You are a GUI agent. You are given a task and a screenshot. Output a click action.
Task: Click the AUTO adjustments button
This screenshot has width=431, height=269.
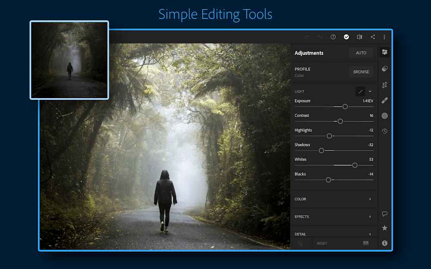point(361,53)
